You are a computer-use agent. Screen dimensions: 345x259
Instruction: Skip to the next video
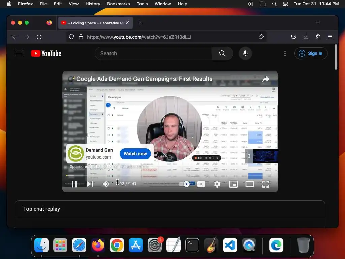90,184
